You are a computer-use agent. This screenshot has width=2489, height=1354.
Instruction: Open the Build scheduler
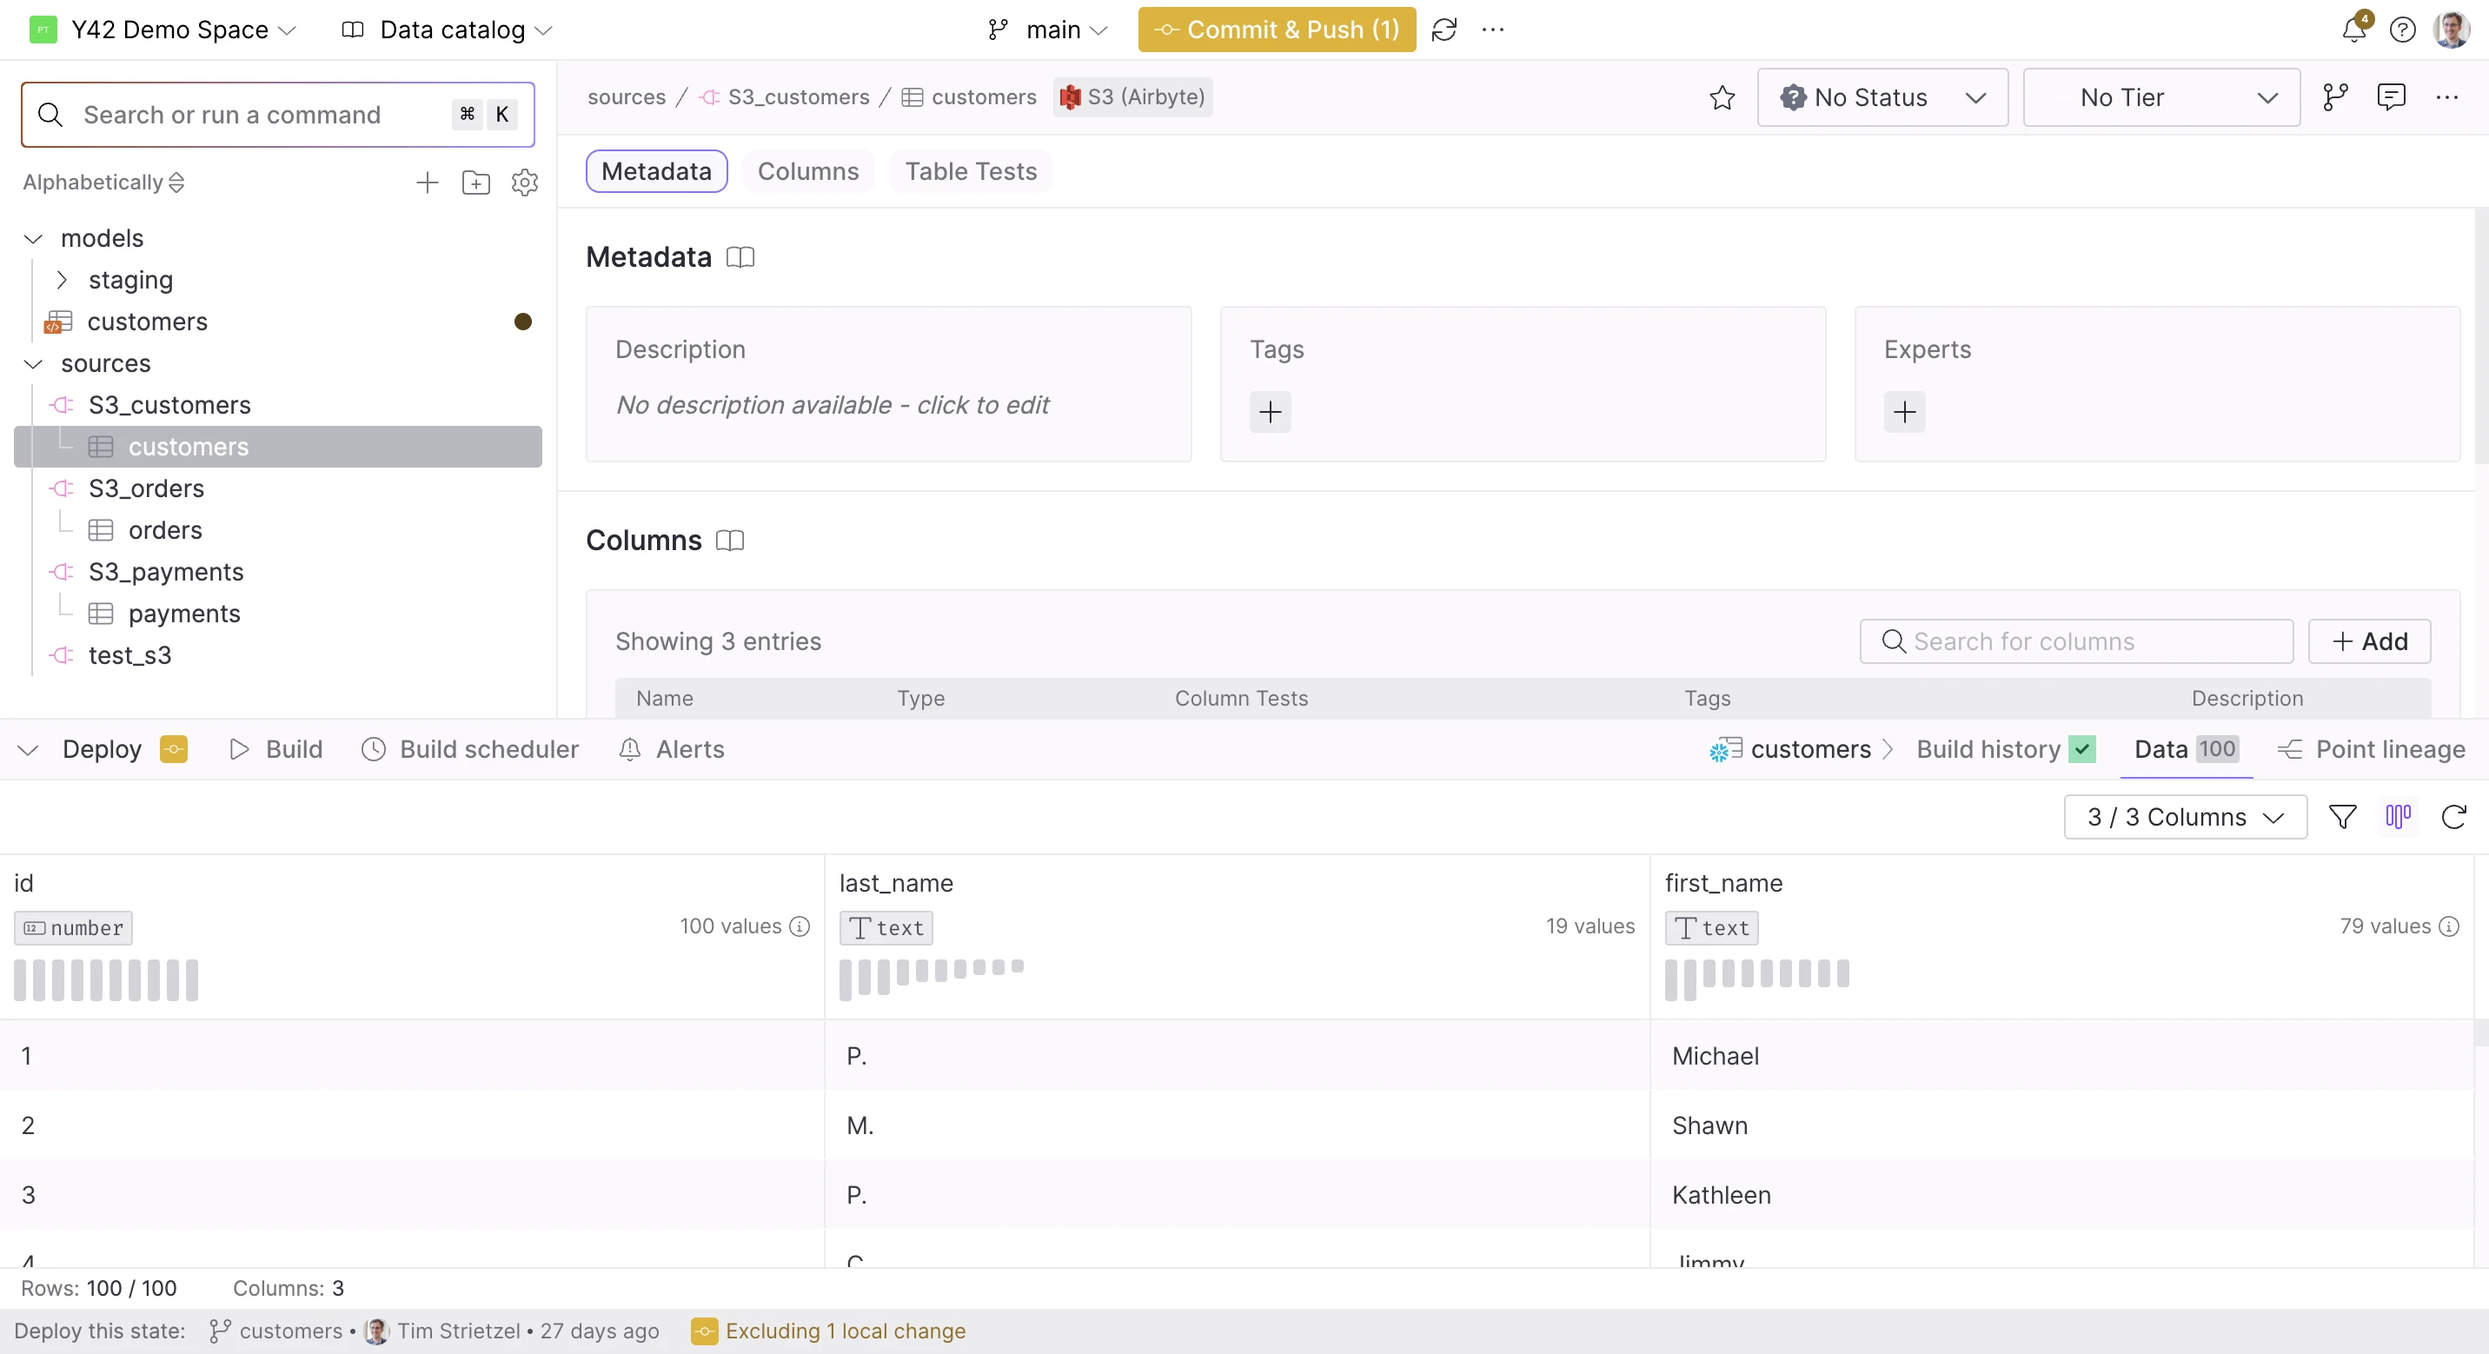click(x=469, y=749)
